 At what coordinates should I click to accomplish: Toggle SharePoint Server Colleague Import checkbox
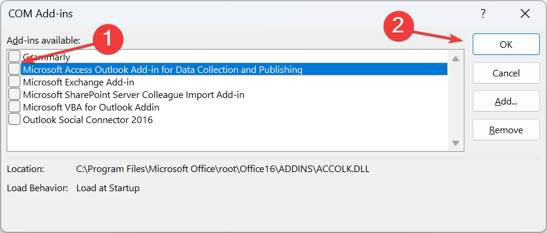point(14,94)
